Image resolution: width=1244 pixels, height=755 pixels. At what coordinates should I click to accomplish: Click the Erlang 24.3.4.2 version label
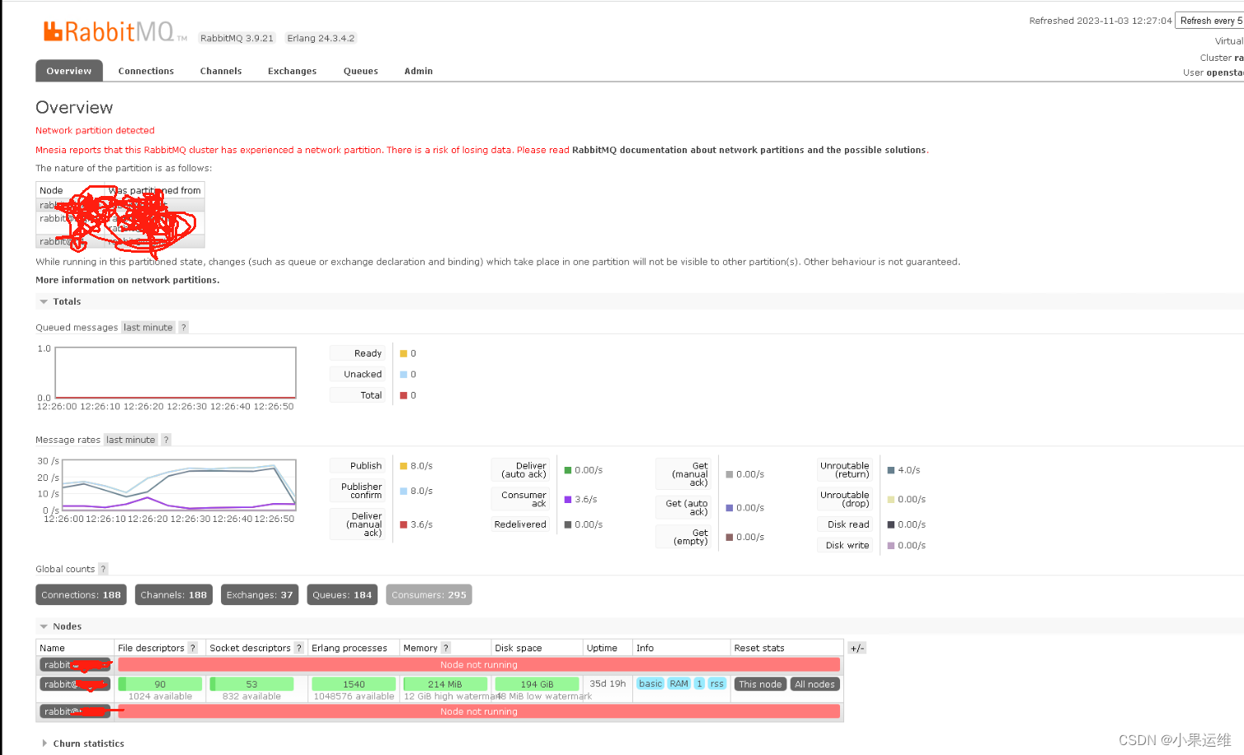tap(321, 38)
